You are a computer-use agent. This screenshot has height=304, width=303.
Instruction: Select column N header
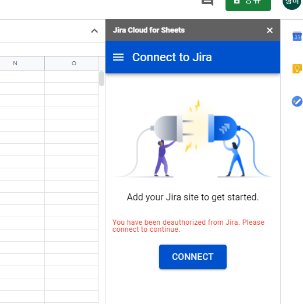pos(22,63)
